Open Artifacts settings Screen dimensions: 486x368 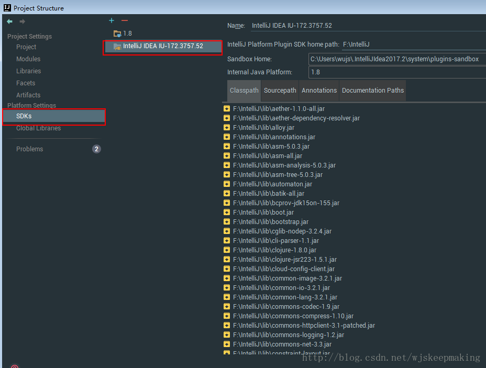(x=28, y=95)
